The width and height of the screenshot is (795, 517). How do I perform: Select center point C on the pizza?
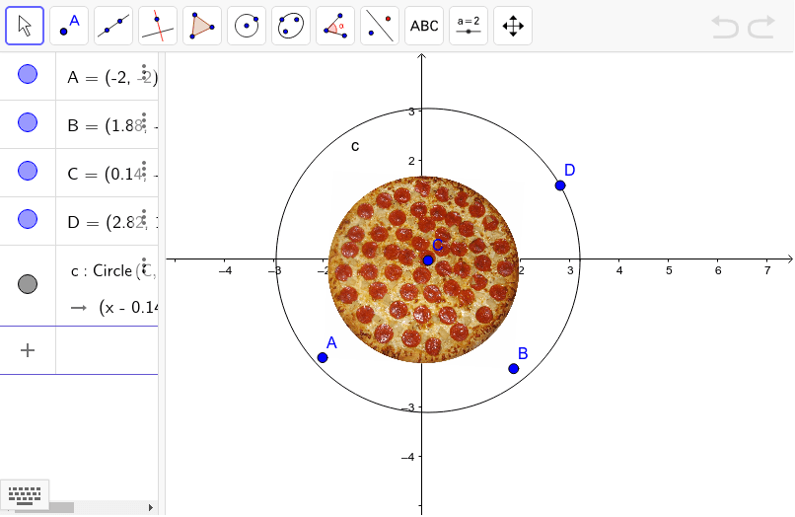(428, 260)
